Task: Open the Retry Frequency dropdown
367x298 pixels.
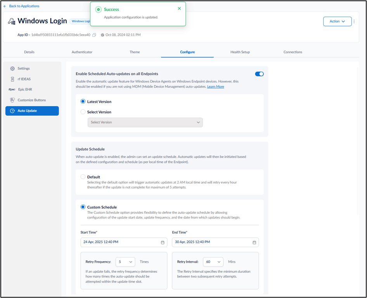Action: [x=125, y=262]
